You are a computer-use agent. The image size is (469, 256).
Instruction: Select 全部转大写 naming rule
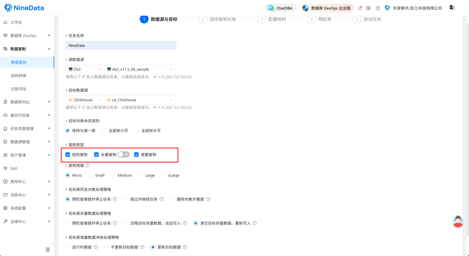(x=137, y=131)
